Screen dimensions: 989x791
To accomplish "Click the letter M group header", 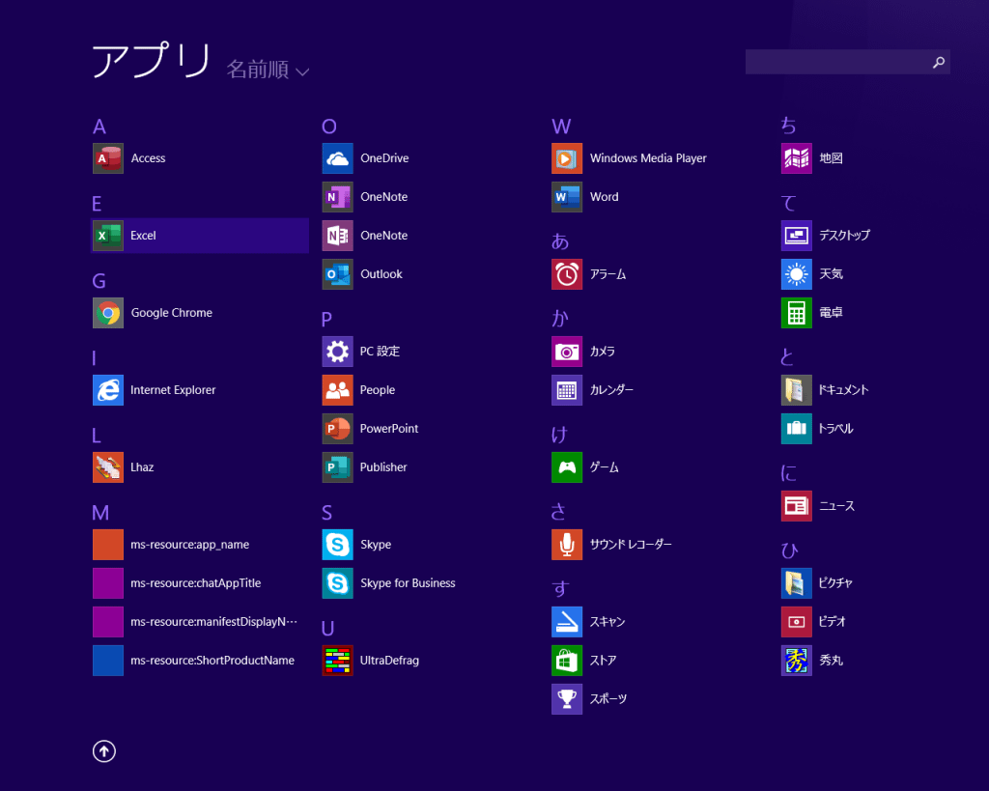I will coord(100,513).
